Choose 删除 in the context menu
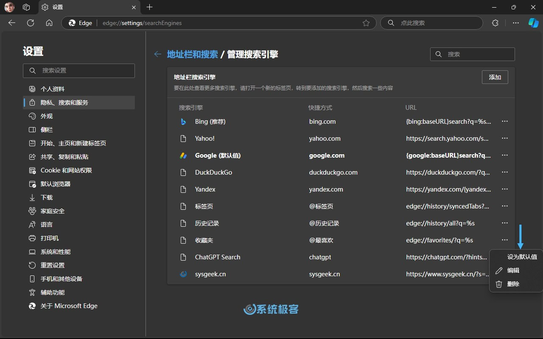 [x=516, y=284]
